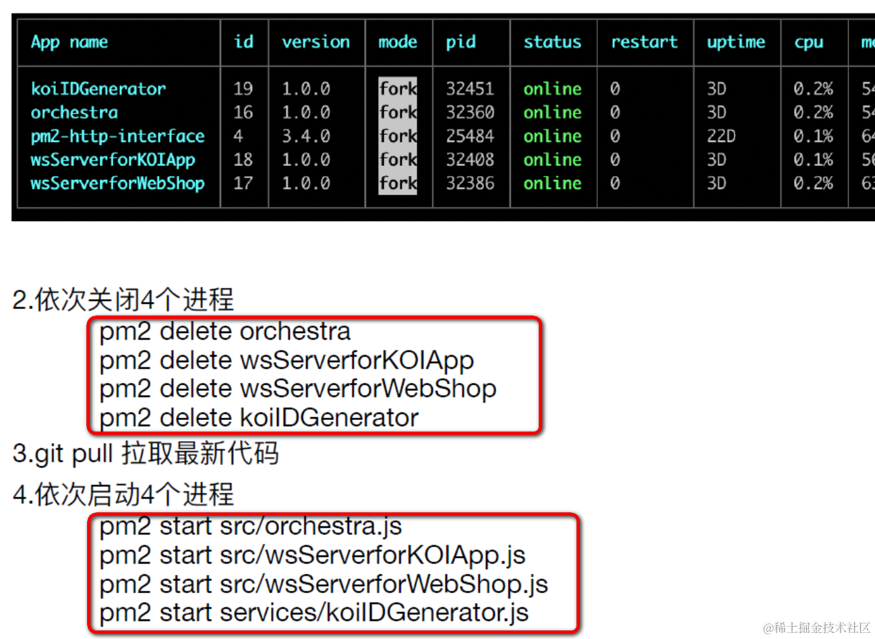Click version 1.0.0 in the koiIDGenerator row

(x=306, y=89)
